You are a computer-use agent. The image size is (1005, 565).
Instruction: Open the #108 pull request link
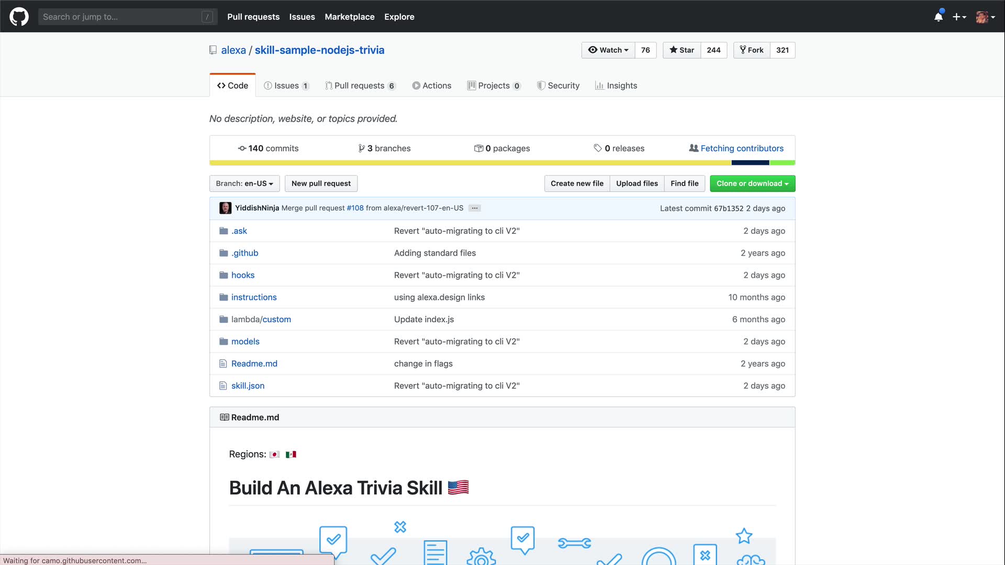coord(355,208)
